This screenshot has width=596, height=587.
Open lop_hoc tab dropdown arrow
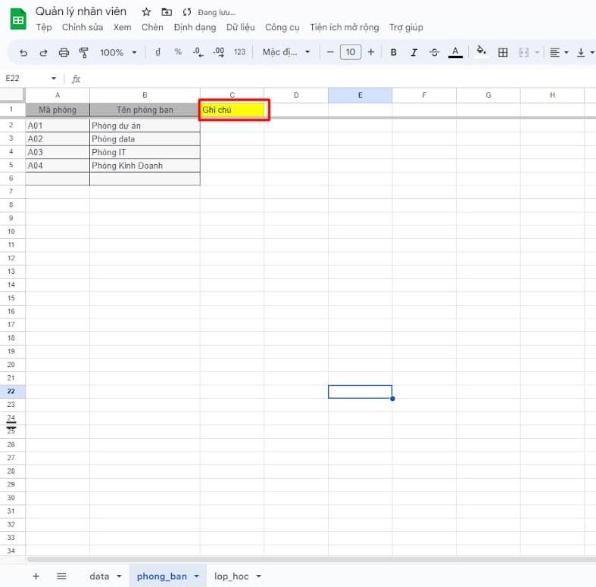pyautogui.click(x=259, y=576)
